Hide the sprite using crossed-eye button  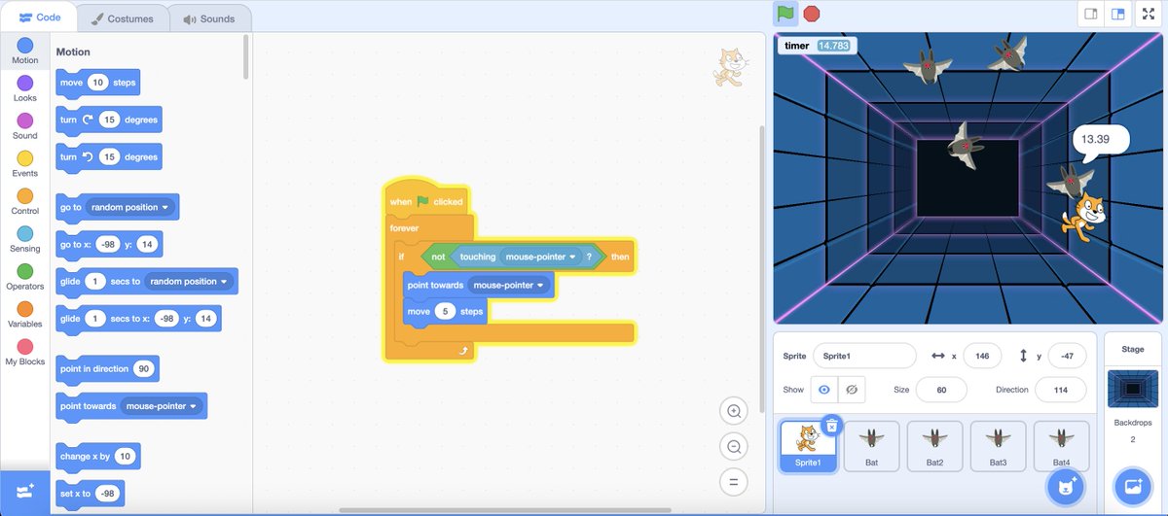[851, 389]
